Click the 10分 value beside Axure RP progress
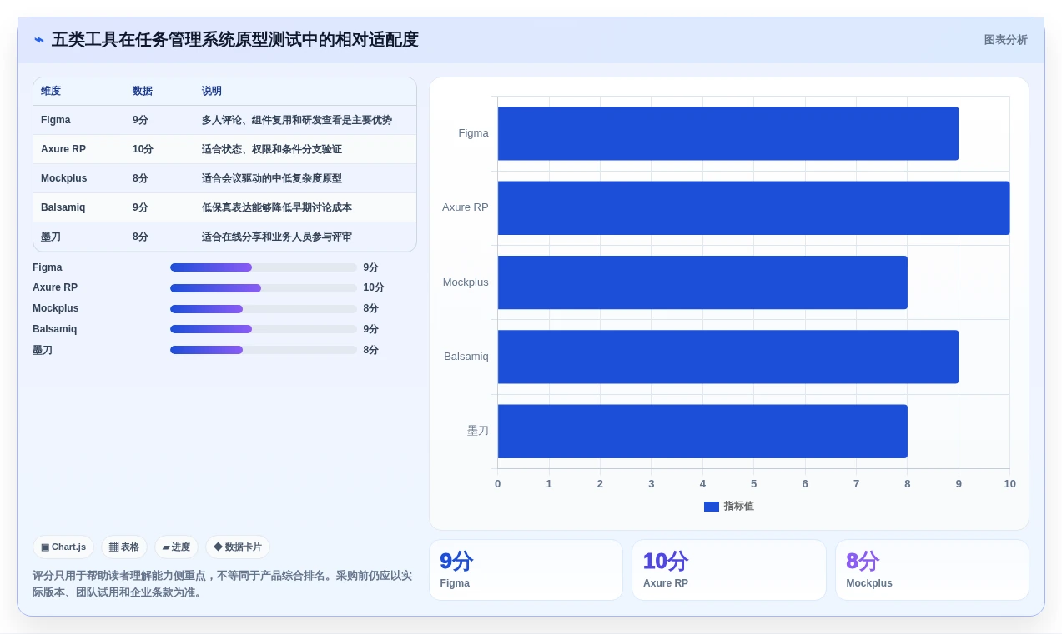The image size is (1062, 634). coord(374,288)
